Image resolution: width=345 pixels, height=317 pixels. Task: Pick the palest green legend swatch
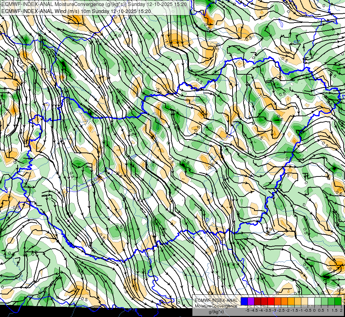click(x=318, y=302)
